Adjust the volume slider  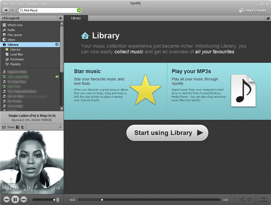tap(44, 199)
